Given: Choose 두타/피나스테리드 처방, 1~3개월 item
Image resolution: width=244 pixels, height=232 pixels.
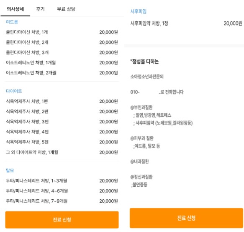Looking at the screenshot, I should tap(62, 181).
